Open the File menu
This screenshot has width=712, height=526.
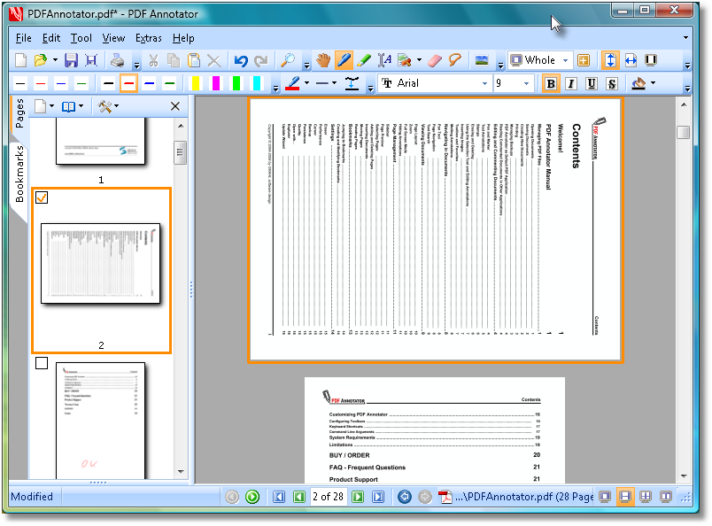pyautogui.click(x=23, y=38)
